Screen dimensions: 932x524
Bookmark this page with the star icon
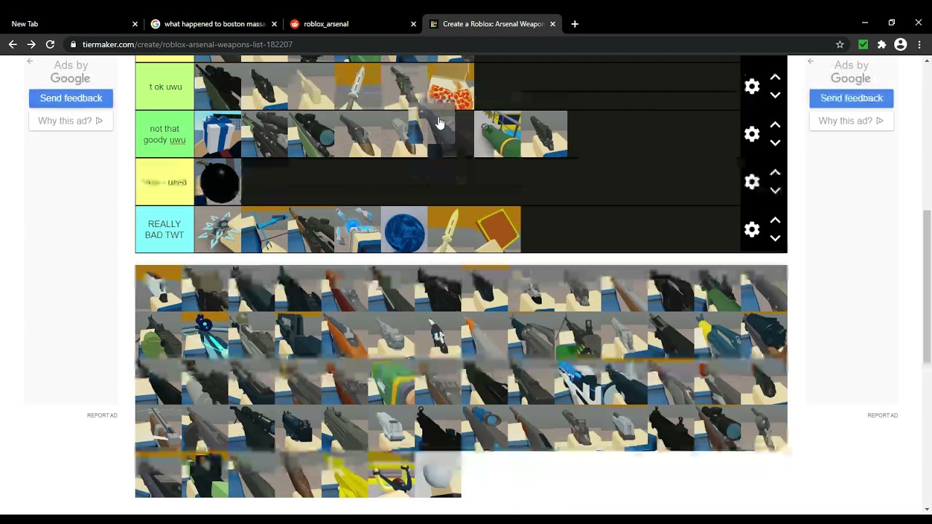840,44
